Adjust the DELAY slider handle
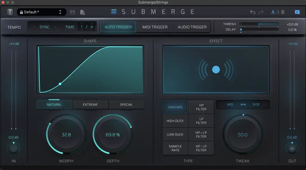Viewport: 306px width, 170px height. [x=241, y=29]
